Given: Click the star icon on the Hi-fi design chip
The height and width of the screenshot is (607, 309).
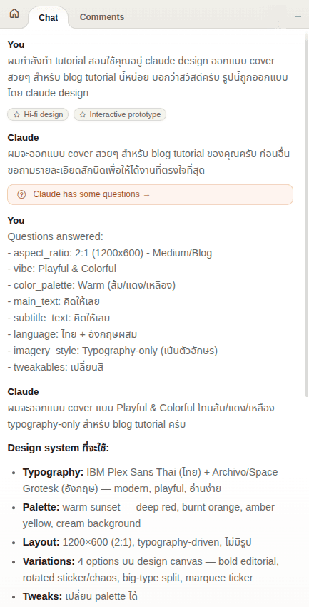Looking at the screenshot, I should (16, 114).
